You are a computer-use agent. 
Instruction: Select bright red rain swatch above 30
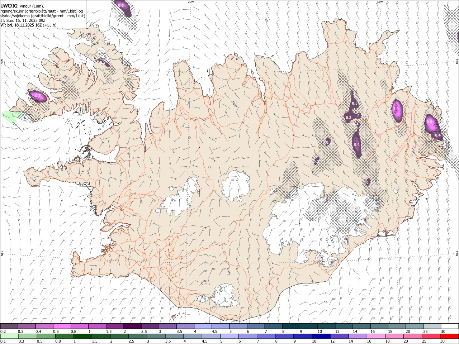(449, 336)
